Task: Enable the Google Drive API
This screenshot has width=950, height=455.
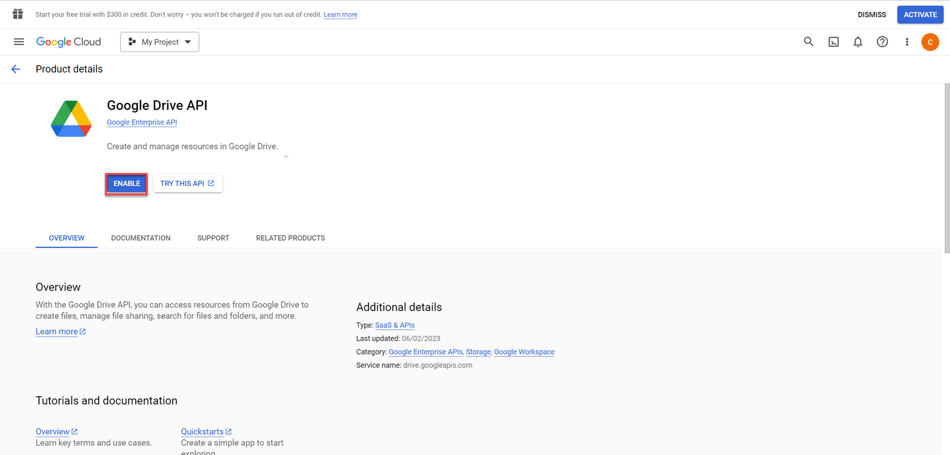Action: click(127, 183)
